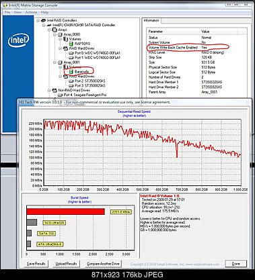
Task: Select Port 2: ST3500320AS
Action: point(90,81)
